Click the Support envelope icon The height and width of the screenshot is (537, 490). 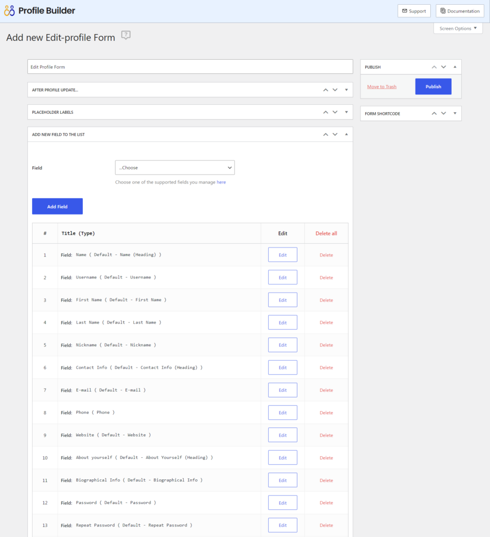click(403, 10)
